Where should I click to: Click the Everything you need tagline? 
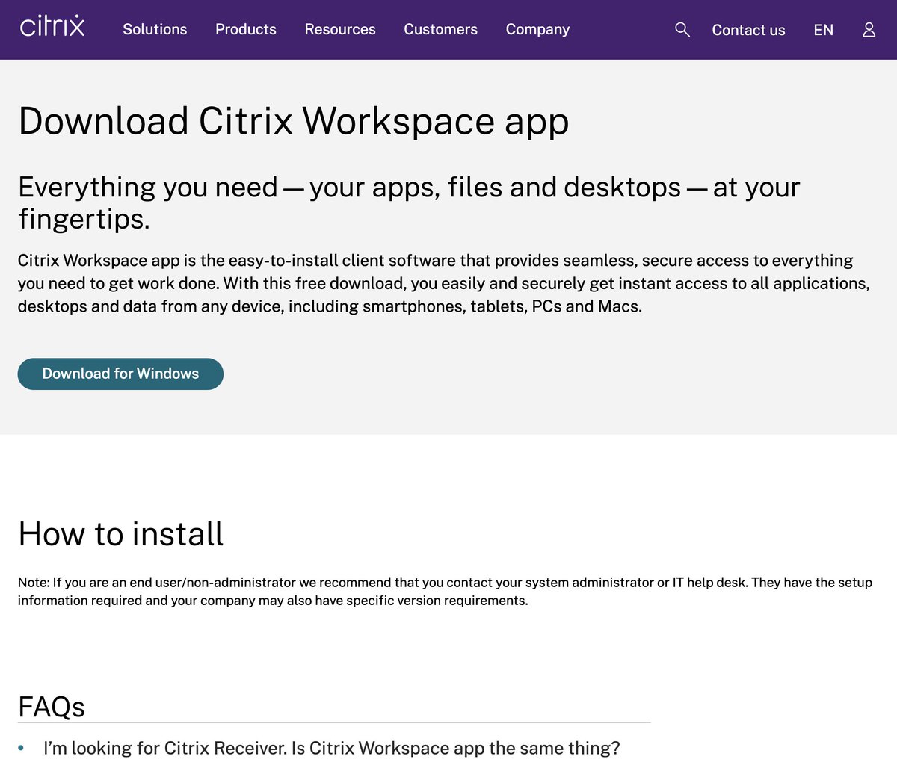coord(409,202)
